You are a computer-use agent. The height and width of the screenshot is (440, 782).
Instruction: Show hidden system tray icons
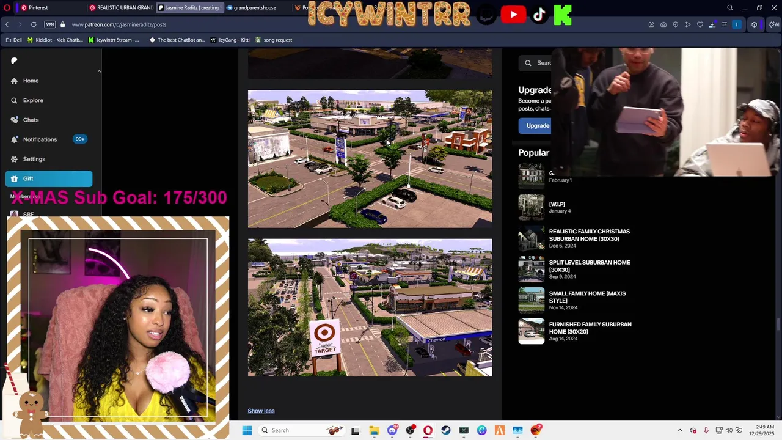[680, 430]
